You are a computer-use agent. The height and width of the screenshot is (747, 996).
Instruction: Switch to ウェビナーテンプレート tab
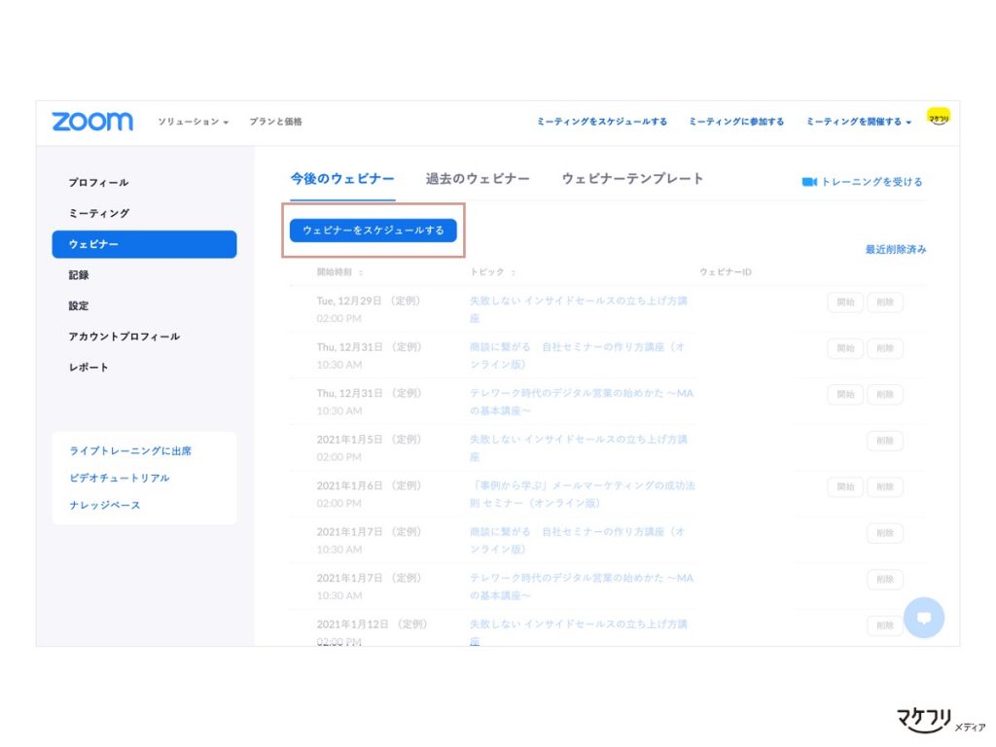(632, 179)
